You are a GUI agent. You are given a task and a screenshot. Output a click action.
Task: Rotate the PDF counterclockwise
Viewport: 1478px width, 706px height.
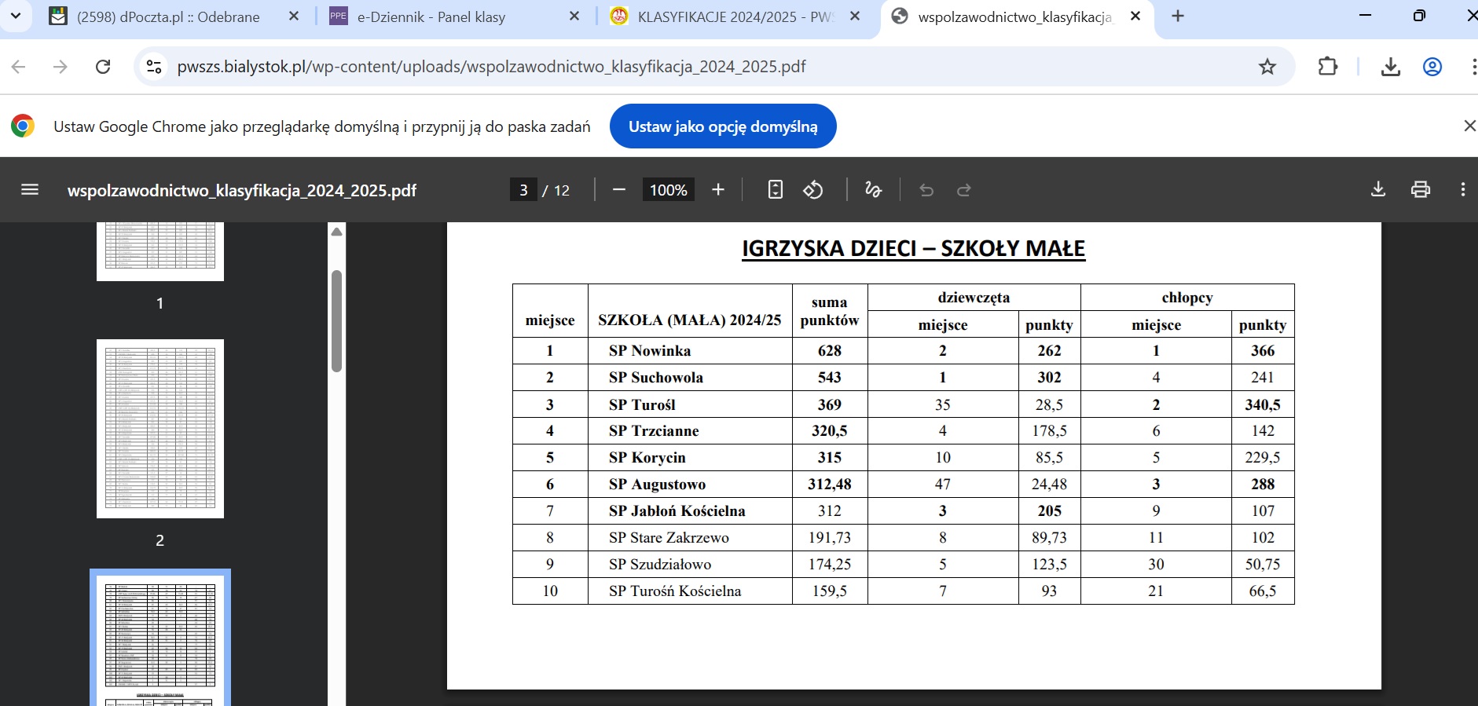click(813, 190)
